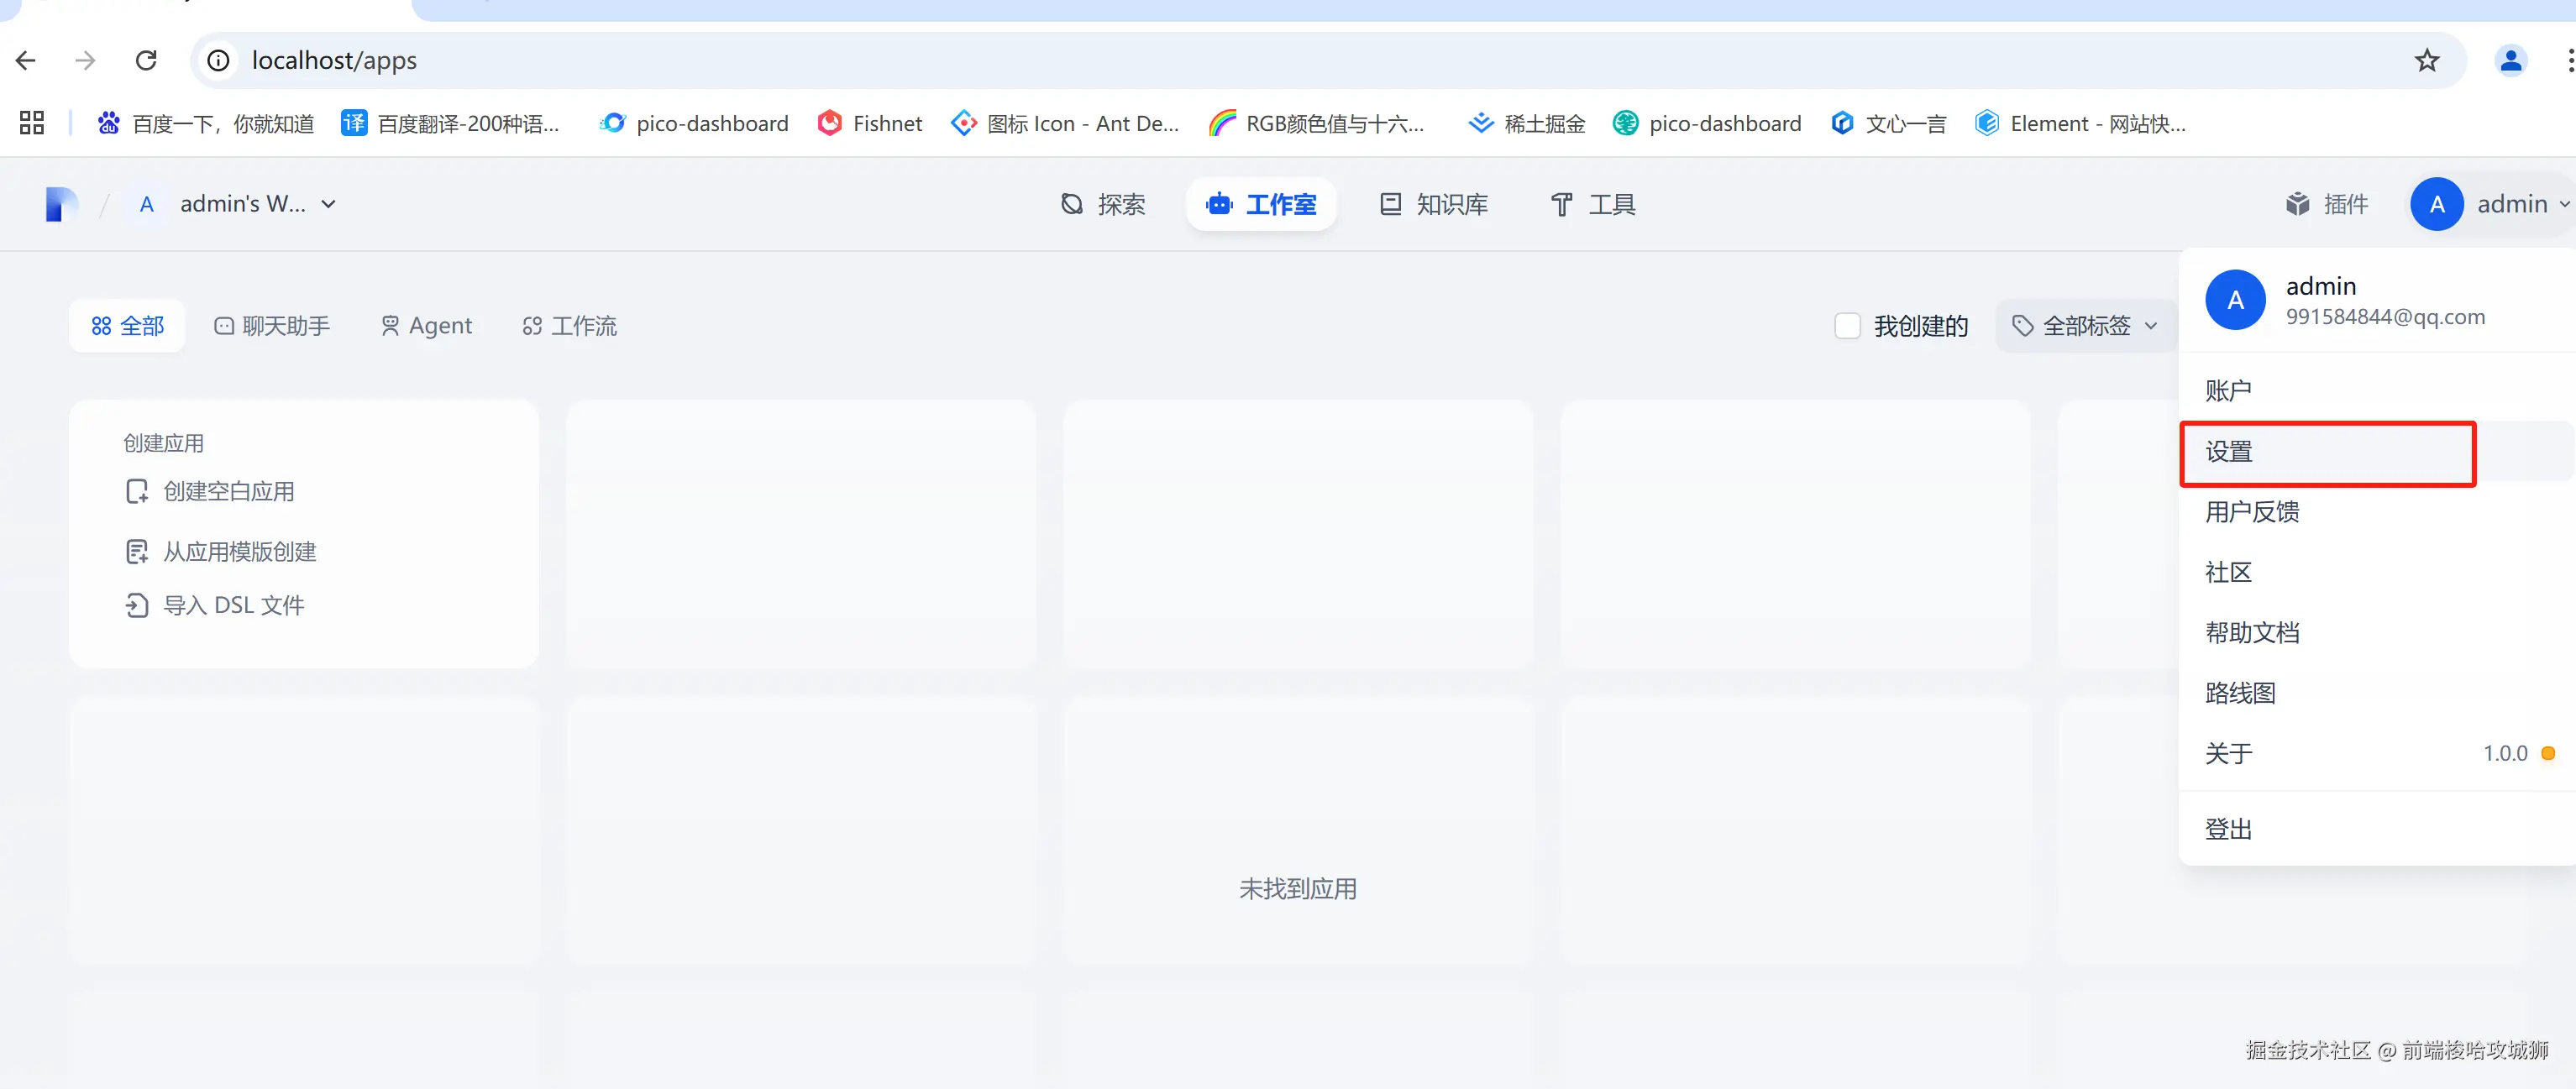Image resolution: width=2576 pixels, height=1089 pixels.
Task: Click 创建空白应用 link
Action: 228,491
